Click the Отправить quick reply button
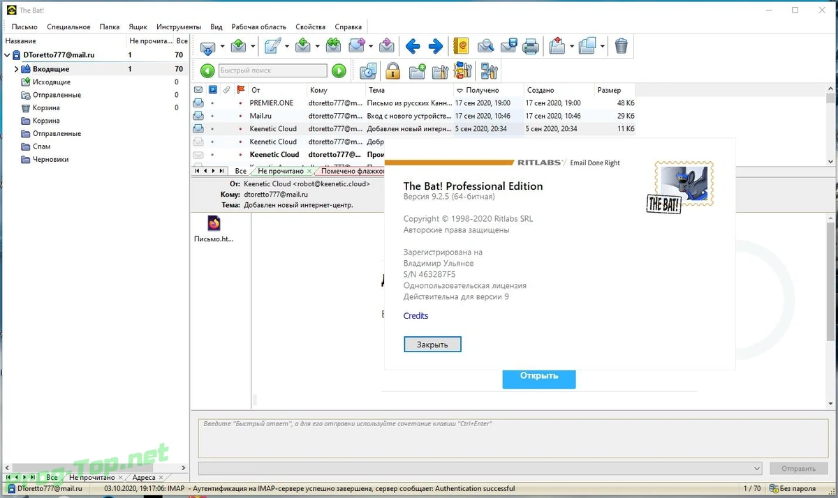This screenshot has height=498, width=838. [x=798, y=469]
